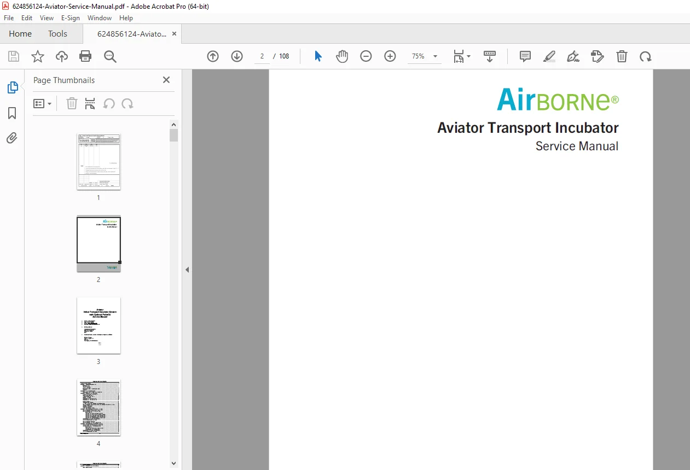Collapse the navigation pane arrow

click(187, 269)
